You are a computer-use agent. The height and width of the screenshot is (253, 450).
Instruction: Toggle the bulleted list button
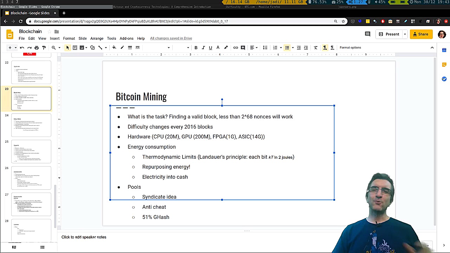point(287,47)
